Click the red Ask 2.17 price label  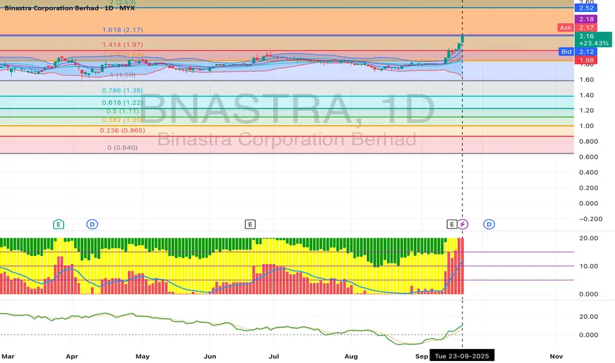pos(577,28)
